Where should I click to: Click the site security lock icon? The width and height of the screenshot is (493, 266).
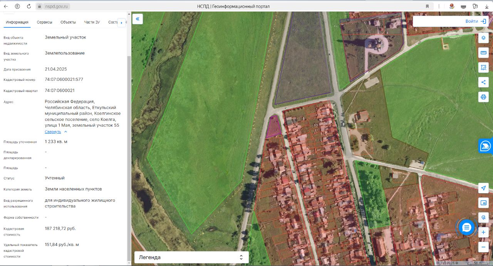[x=39, y=6]
